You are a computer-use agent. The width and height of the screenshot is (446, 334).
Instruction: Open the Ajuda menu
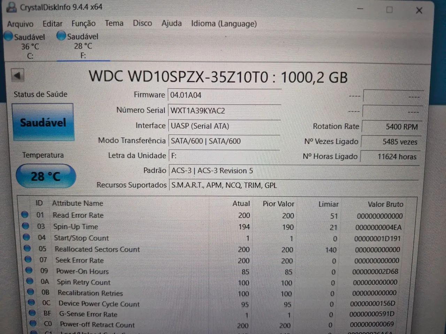pos(171,23)
